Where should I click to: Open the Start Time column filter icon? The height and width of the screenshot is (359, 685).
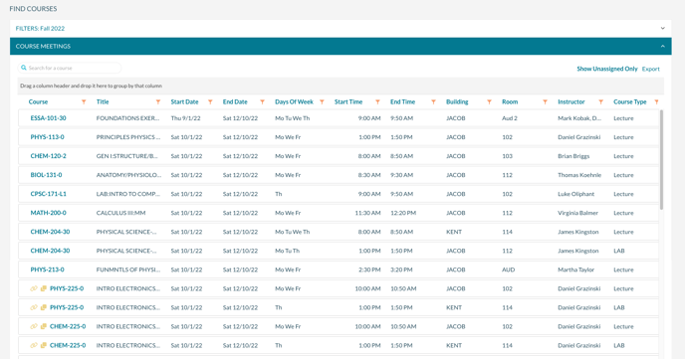click(377, 102)
